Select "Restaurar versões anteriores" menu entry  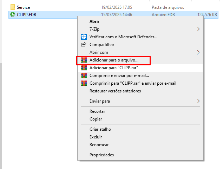115,91
